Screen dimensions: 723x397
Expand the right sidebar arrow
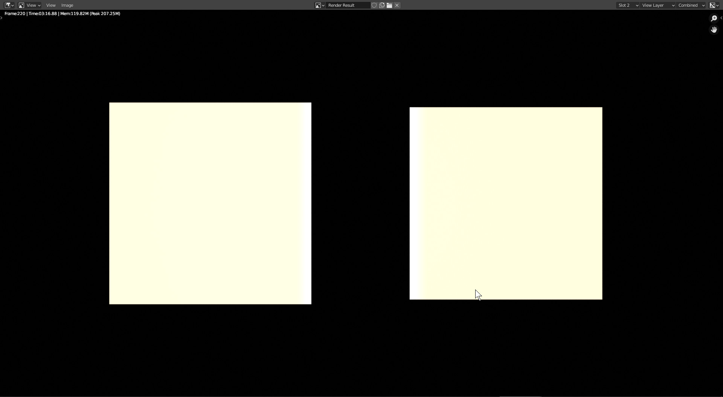click(x=721, y=18)
